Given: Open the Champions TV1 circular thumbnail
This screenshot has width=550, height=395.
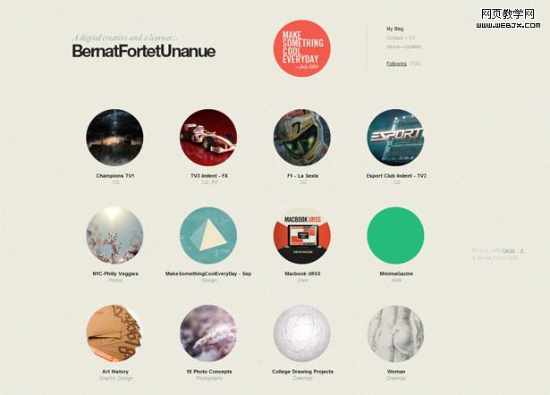Looking at the screenshot, I should [114, 138].
